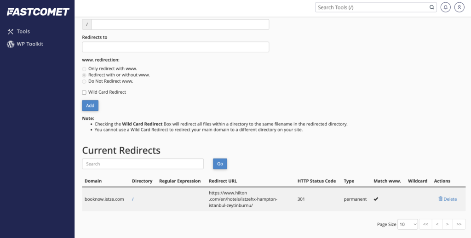Click the Redirects to input field

coord(175,47)
